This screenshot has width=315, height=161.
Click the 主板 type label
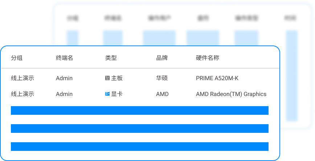click(x=117, y=78)
